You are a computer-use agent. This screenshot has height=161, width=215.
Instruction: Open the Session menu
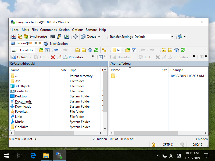64,30
